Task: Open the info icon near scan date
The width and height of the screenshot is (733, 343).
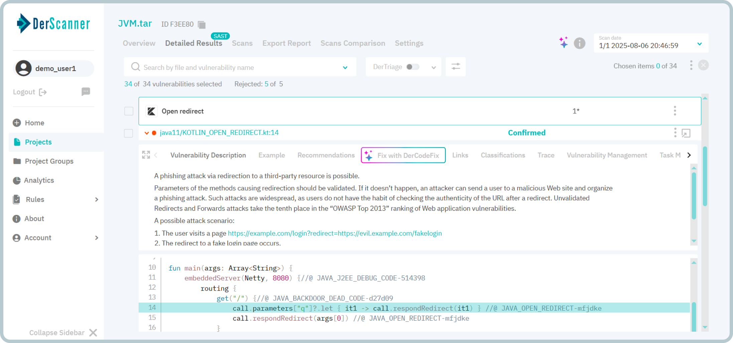Action: pyautogui.click(x=580, y=43)
